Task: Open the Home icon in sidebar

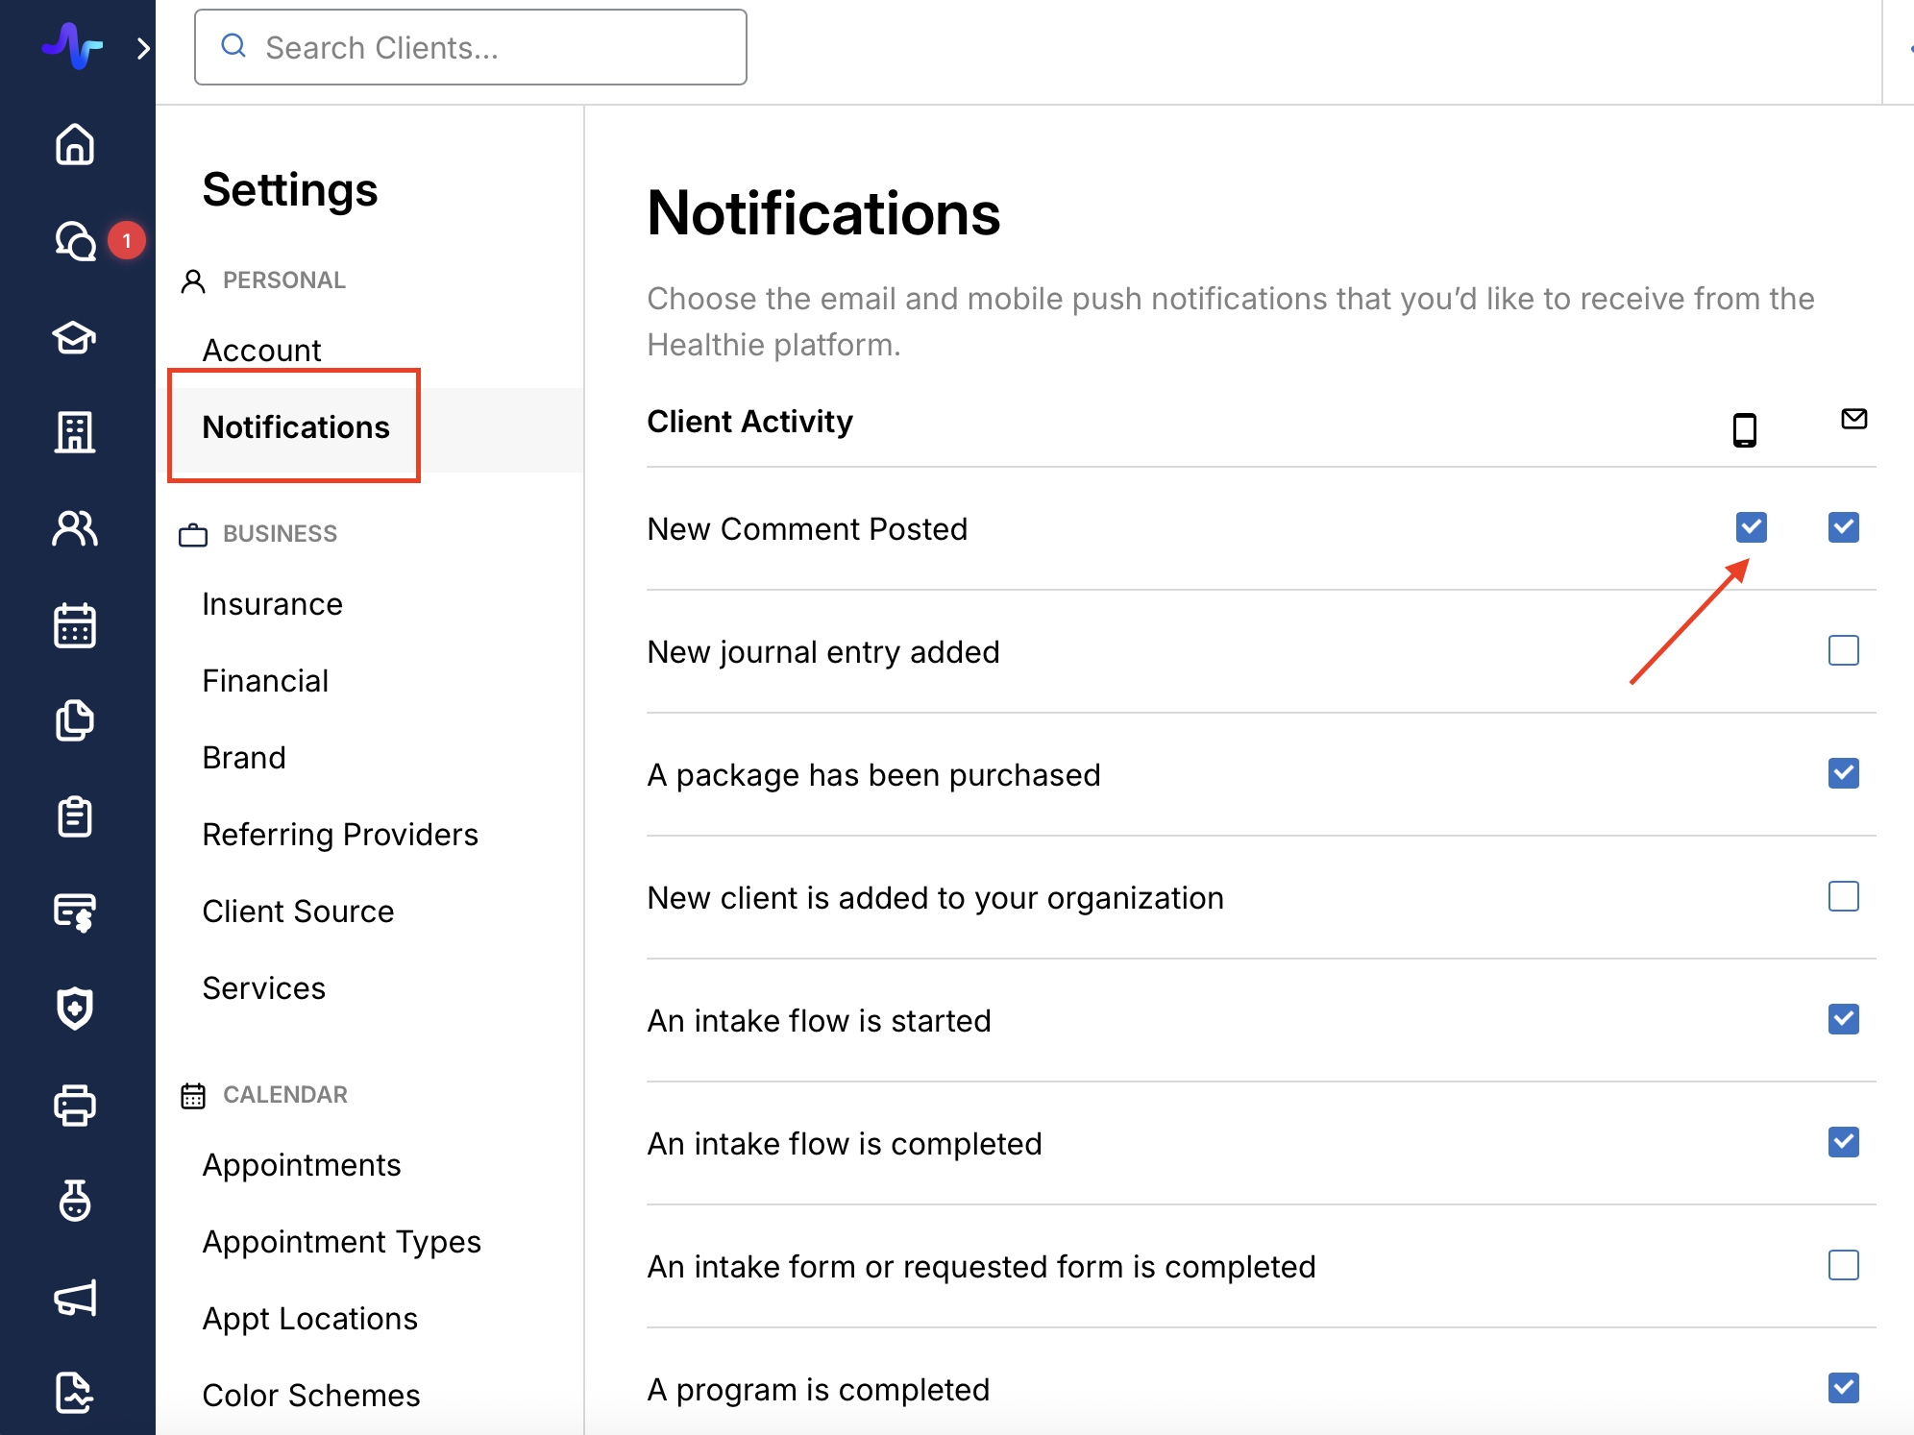Action: (75, 145)
